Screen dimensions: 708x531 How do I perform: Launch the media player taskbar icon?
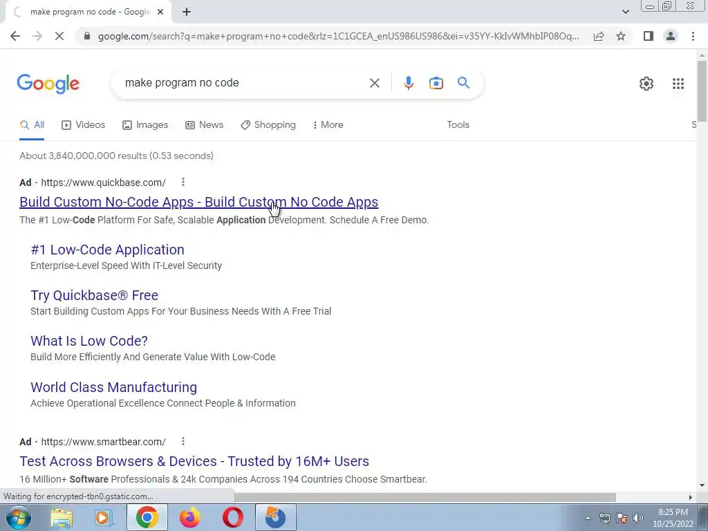pyautogui.click(x=104, y=517)
